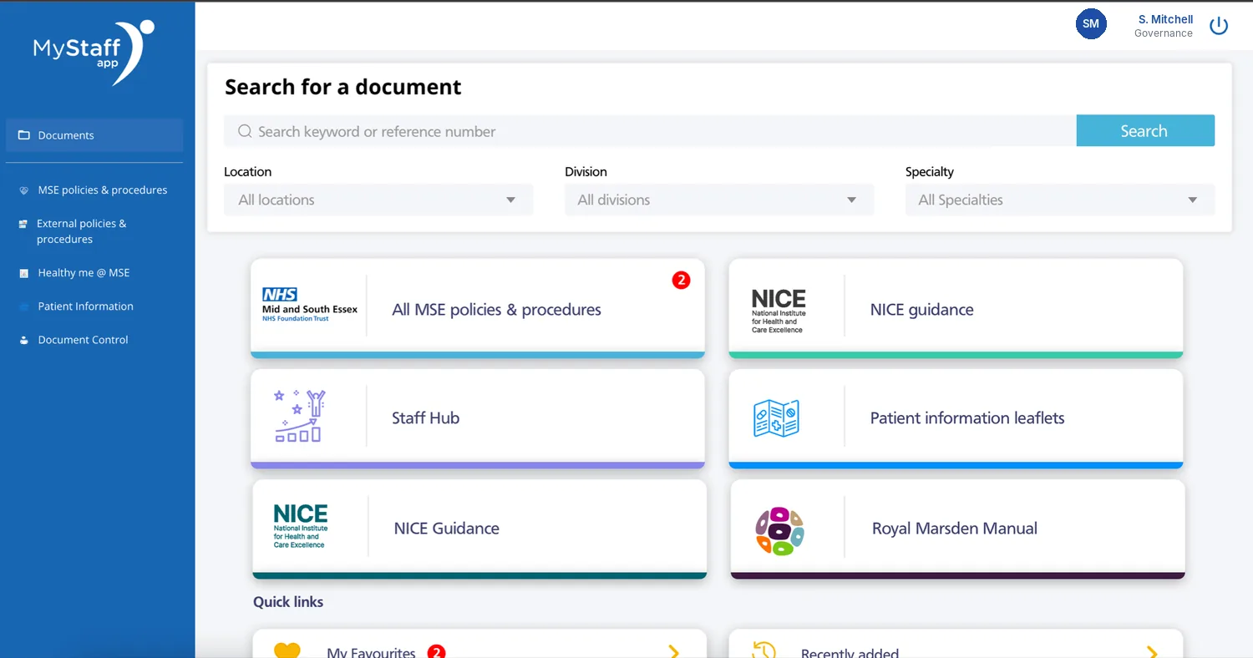
Task: Click the Search for a document heading
Action: point(342,87)
